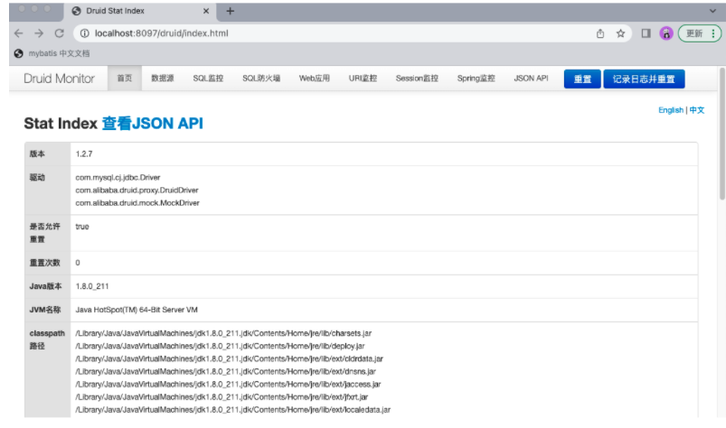Open the URI监控 nav tab
726x428 pixels.
(x=363, y=79)
